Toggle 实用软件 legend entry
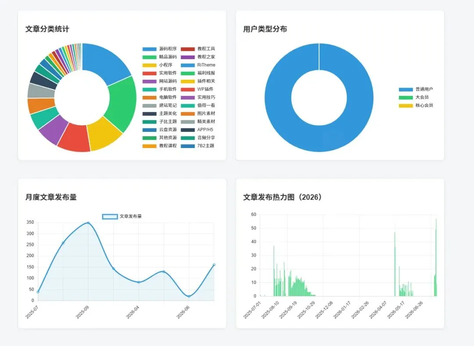Screen dimensions: 474x346 pos(160,73)
